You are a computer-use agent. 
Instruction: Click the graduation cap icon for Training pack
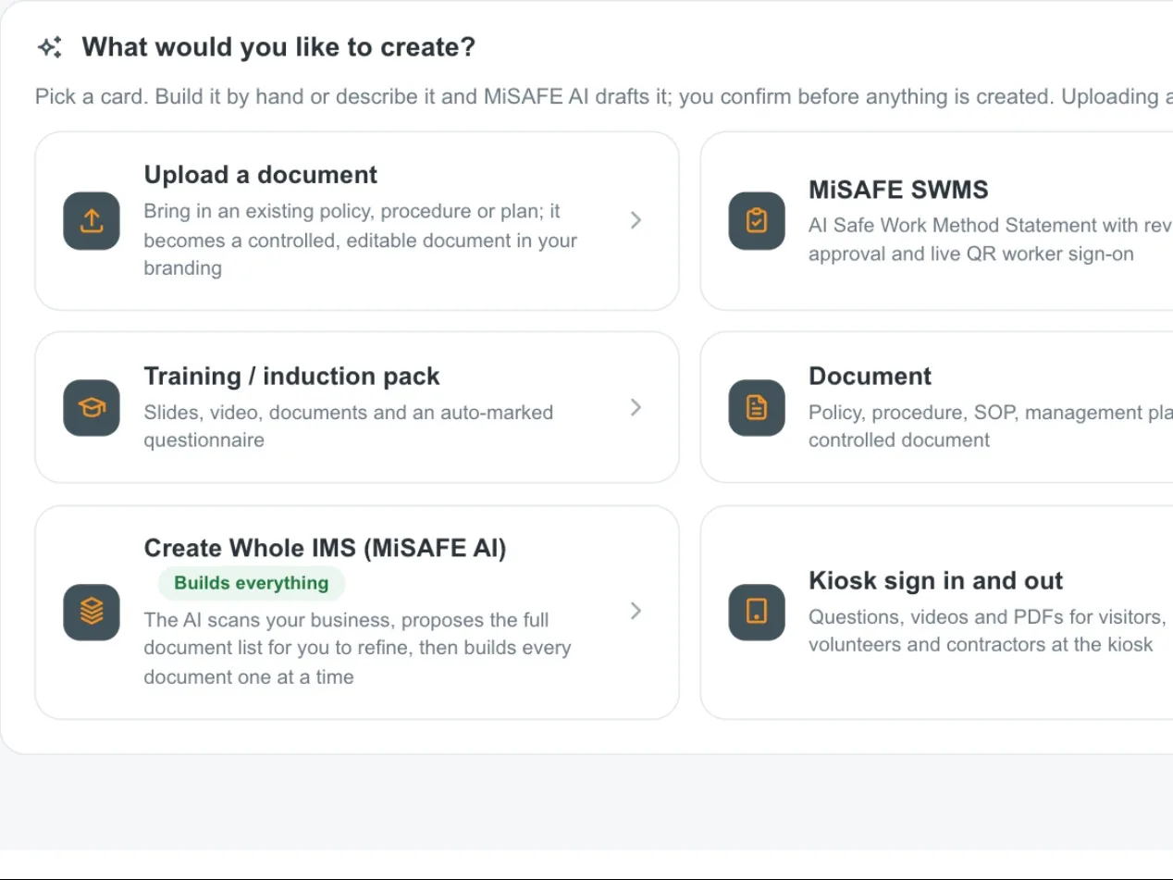click(92, 407)
